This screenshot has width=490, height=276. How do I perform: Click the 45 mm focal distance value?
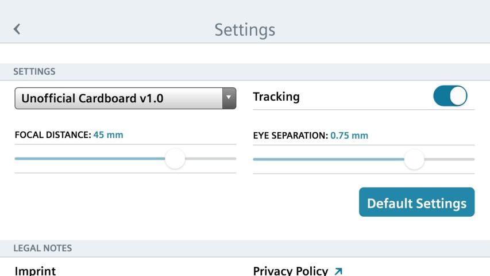pos(108,135)
